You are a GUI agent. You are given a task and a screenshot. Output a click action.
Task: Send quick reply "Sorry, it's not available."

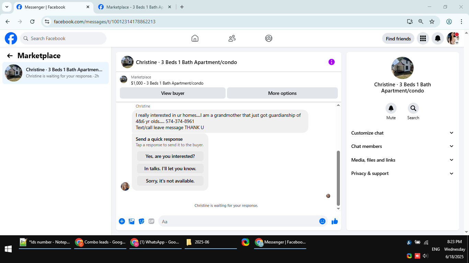point(170,181)
